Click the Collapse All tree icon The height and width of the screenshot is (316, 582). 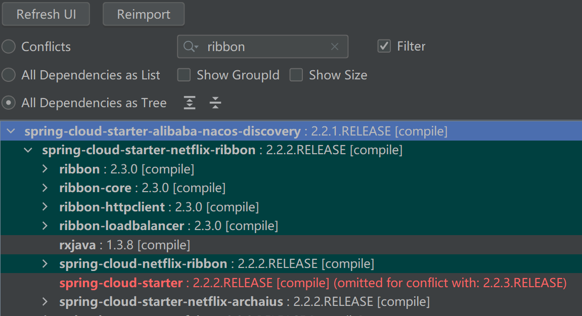pyautogui.click(x=215, y=103)
